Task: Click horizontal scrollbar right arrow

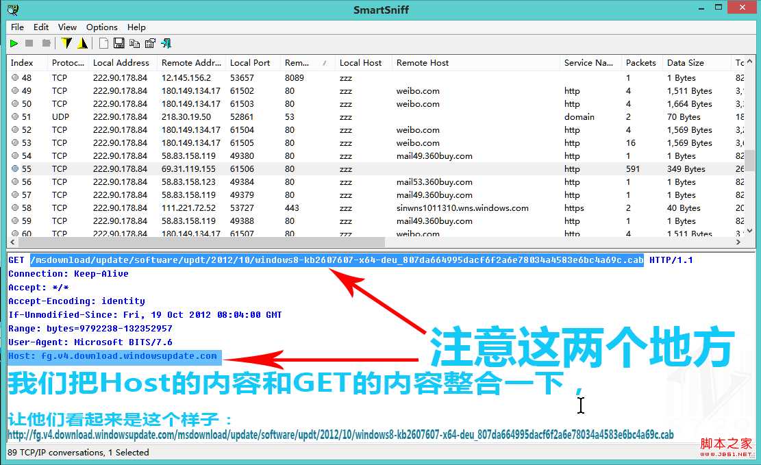Action: coord(738,242)
